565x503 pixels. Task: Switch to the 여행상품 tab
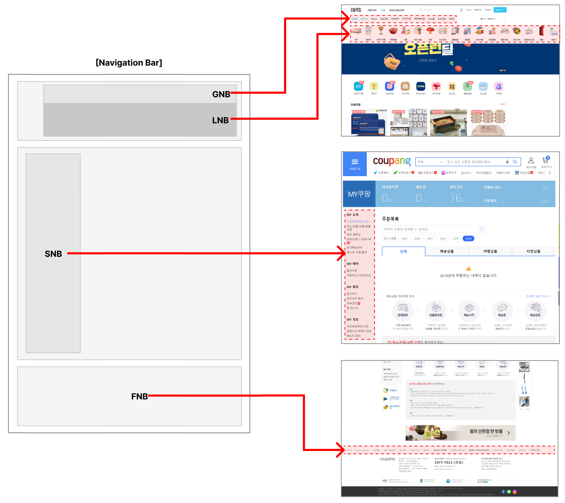[x=490, y=251]
